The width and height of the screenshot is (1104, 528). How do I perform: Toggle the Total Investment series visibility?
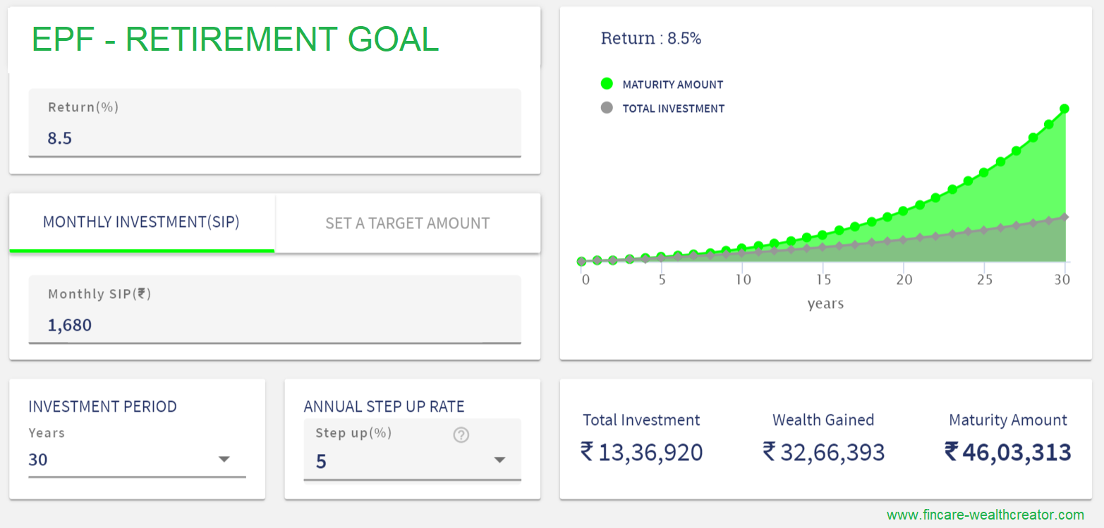[x=672, y=108]
